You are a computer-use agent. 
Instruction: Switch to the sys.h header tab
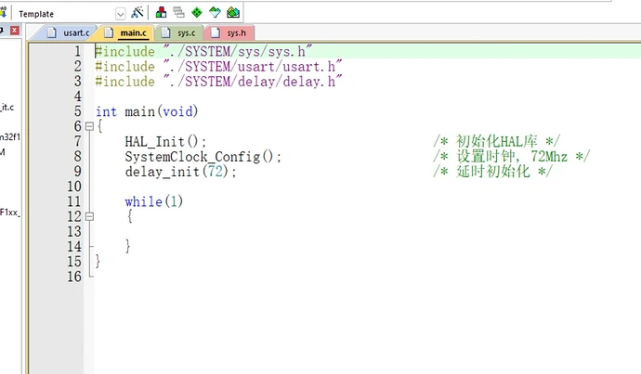(235, 33)
